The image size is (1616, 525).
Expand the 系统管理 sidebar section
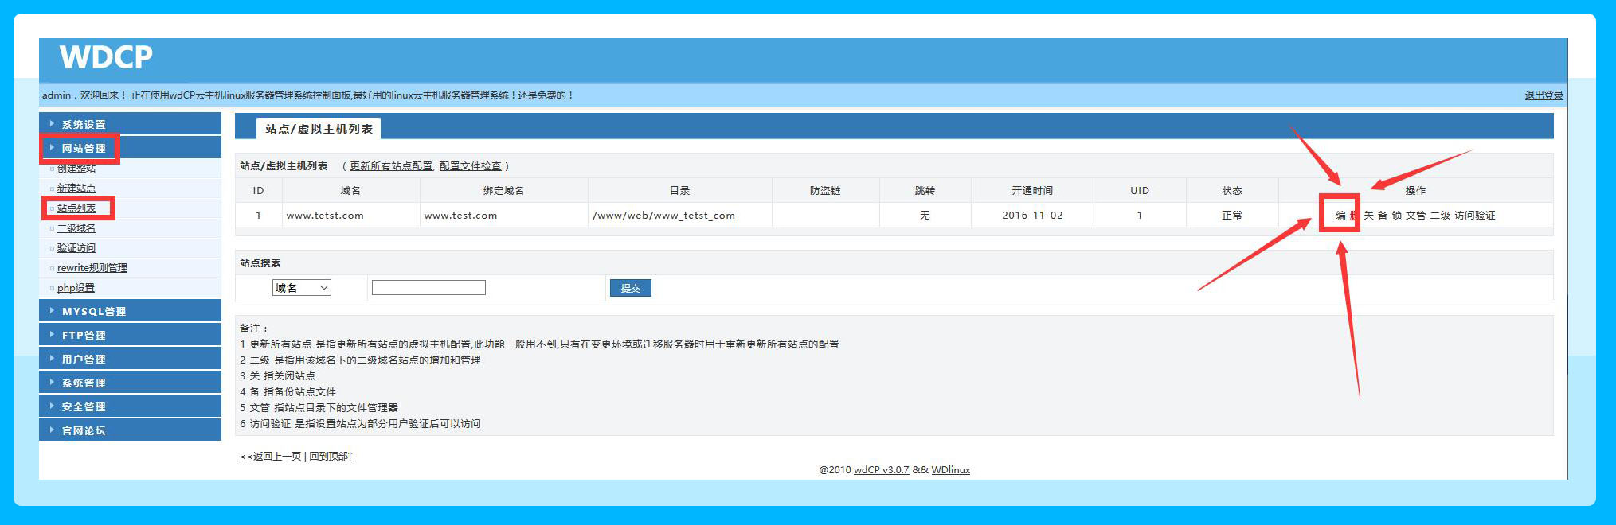83,383
